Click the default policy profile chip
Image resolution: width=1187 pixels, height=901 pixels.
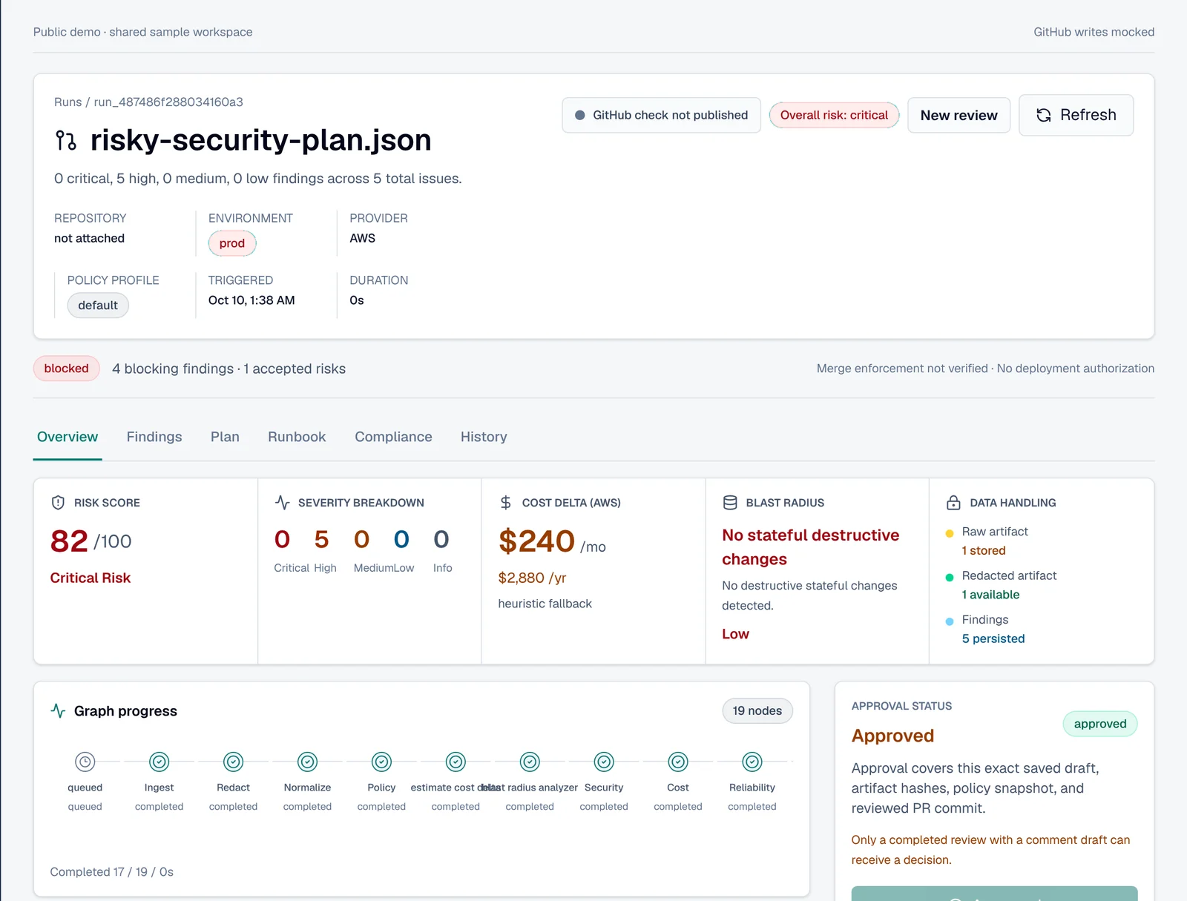[x=98, y=306]
